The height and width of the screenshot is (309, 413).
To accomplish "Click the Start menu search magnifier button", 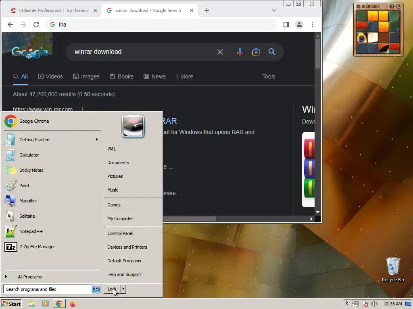I will (96, 289).
